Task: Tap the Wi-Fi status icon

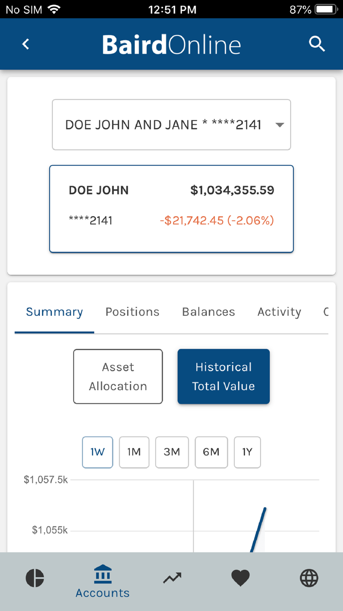Action: click(x=54, y=9)
